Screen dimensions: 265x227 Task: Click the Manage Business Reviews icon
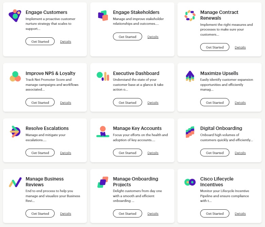click(x=15, y=182)
